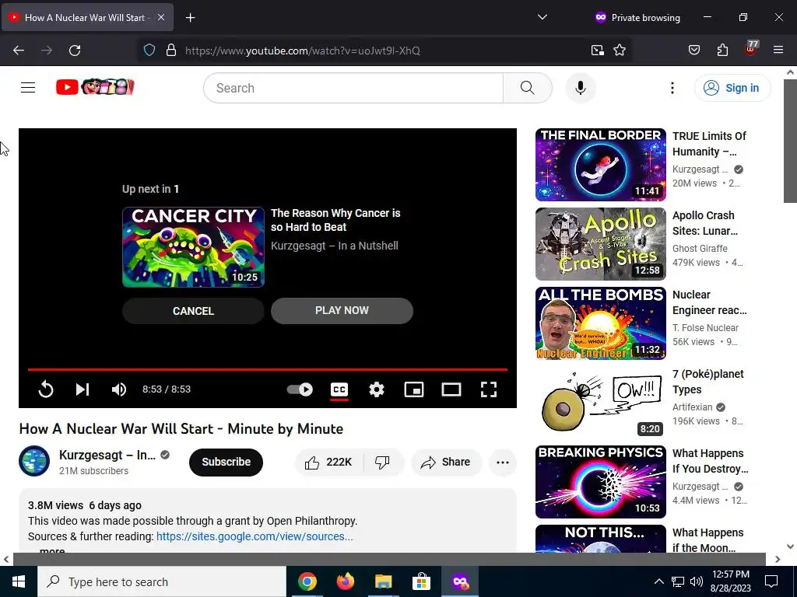The height and width of the screenshot is (597, 797).
Task: Toggle Firefox picture-in-picture icon in the address bar
Action: tap(597, 51)
